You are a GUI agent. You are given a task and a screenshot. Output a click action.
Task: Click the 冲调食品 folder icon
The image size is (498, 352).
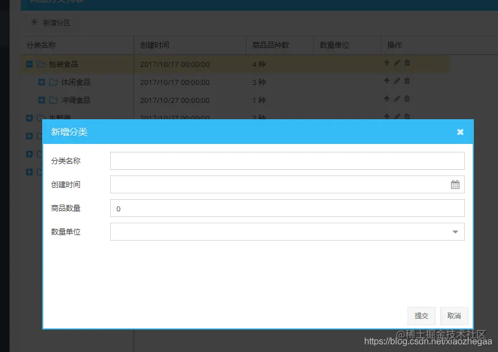click(53, 100)
